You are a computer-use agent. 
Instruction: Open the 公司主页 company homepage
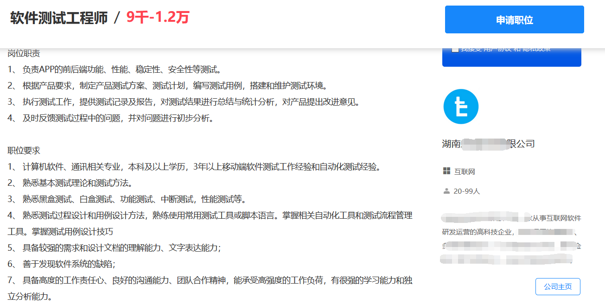click(557, 287)
